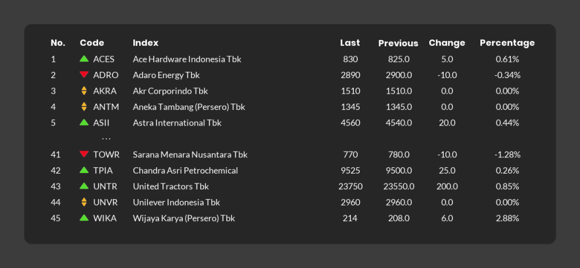Open Ace Hardware Indonesia Tbk entry
Image resolution: width=580 pixels, height=268 pixels.
click(187, 59)
